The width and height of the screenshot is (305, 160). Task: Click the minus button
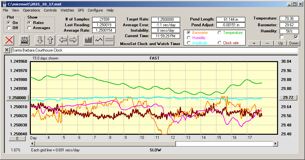pos(267,43)
